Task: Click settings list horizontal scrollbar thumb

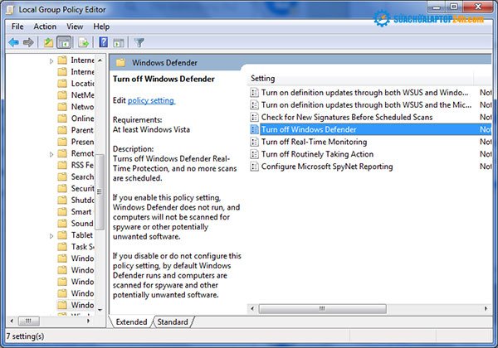Action: (x=322, y=309)
